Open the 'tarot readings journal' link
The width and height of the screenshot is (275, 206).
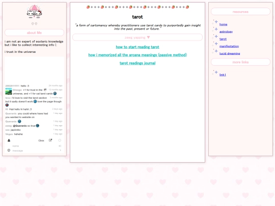point(137,63)
